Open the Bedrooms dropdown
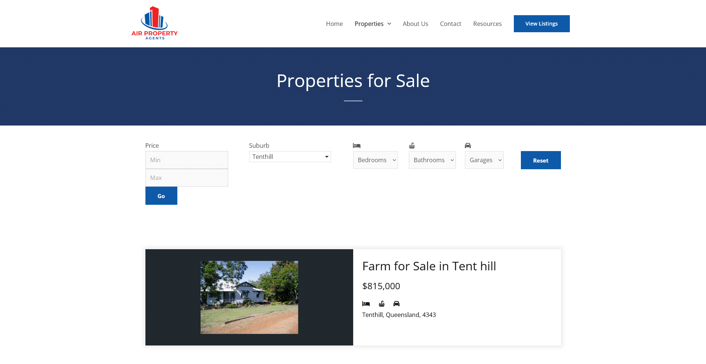This screenshot has width=706, height=364. [x=375, y=160]
